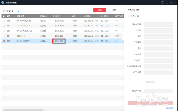The height and width of the screenshot is (111, 178).
Task: Focus the IPv6 address input field
Action: pyautogui.click(x=158, y=54)
